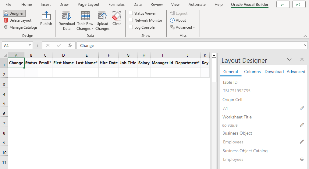Image resolution: width=309 pixels, height=169 pixels.
Task: Click the Share button icon
Action: pos(299,4)
